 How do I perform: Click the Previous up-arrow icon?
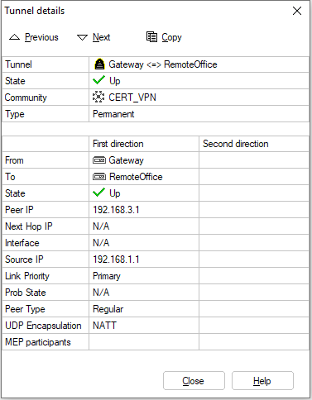click(x=14, y=37)
